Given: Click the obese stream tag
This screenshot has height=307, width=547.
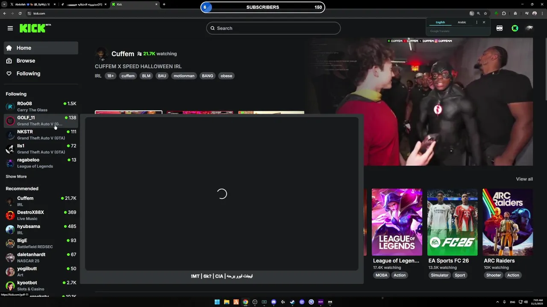Looking at the screenshot, I should [x=226, y=76].
